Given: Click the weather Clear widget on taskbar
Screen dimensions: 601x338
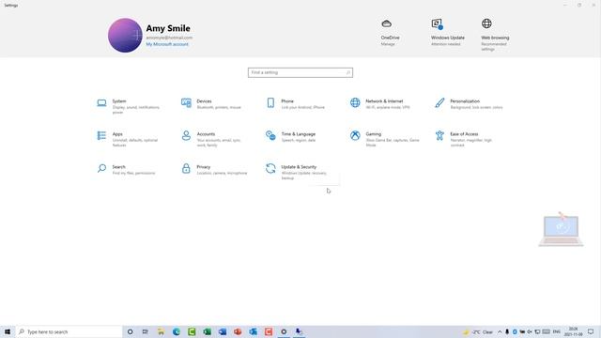Looking at the screenshot, I should [478, 331].
